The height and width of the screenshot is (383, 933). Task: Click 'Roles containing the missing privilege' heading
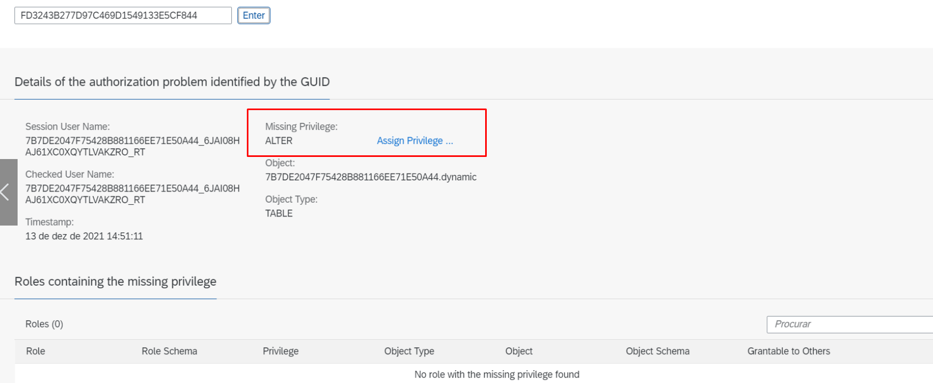[115, 281]
